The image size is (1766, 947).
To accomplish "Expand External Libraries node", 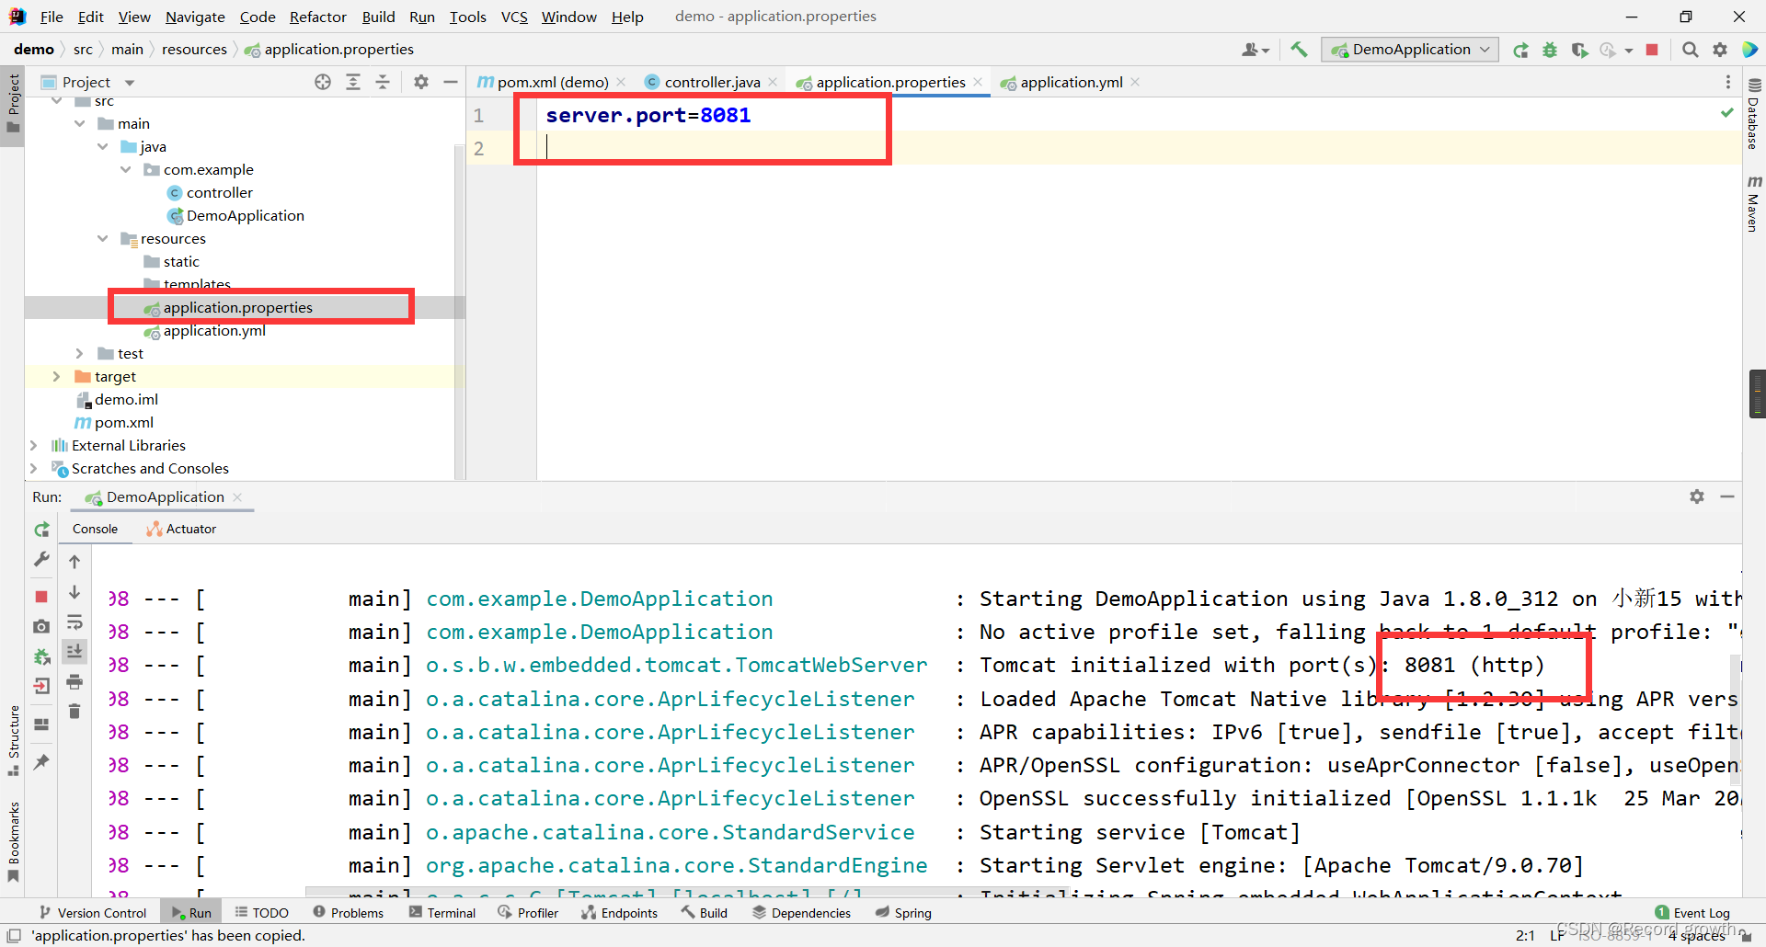I will point(34,445).
